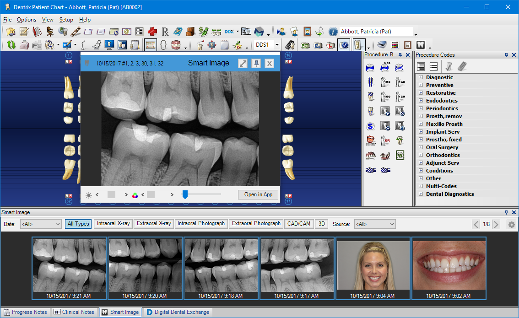The width and height of the screenshot is (519, 318).
Task: Toggle the All Types filter button
Action: (78, 224)
